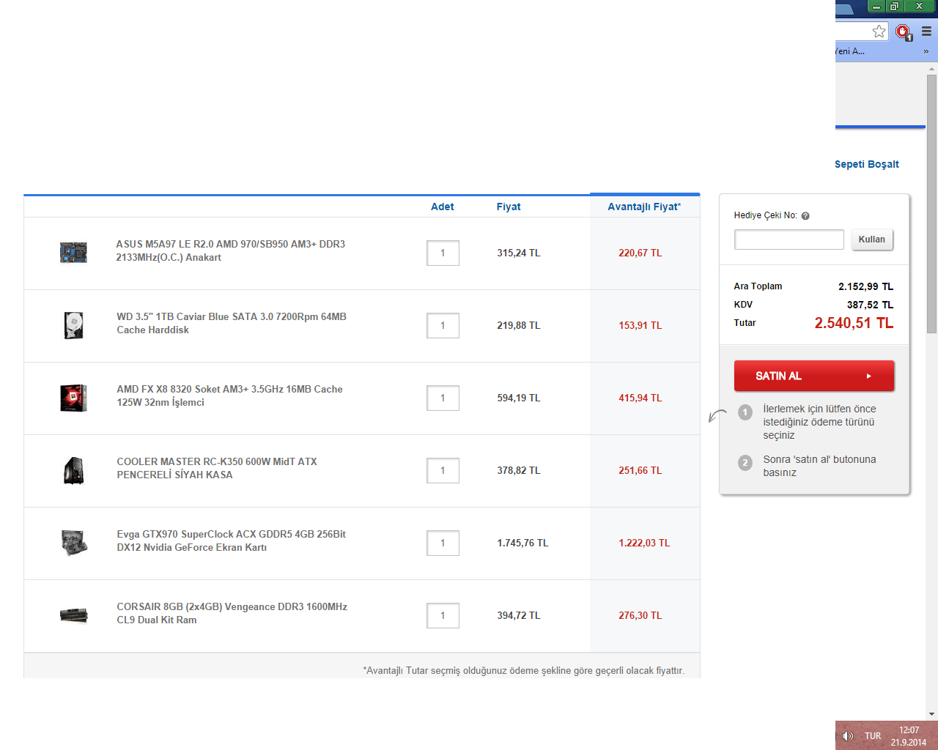
Task: Click the 415,94 TL discounted price
Action: (x=640, y=398)
